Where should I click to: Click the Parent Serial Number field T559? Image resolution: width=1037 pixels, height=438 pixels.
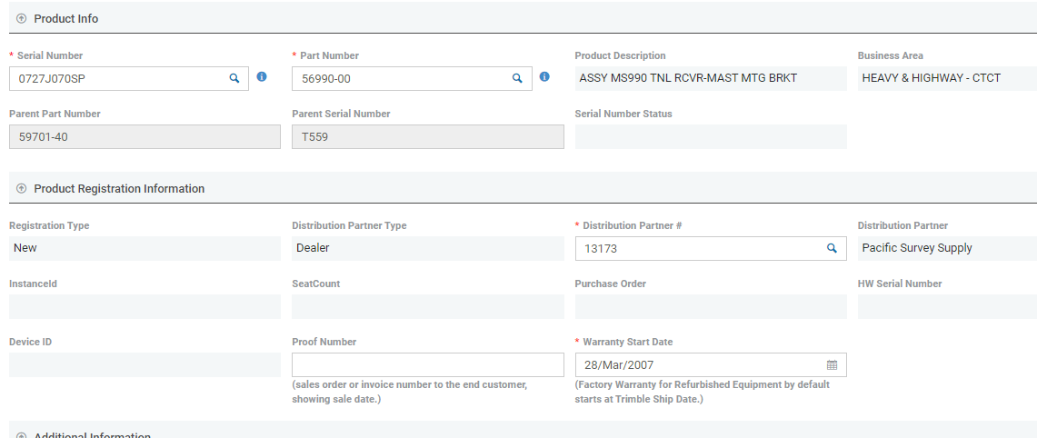(x=427, y=136)
